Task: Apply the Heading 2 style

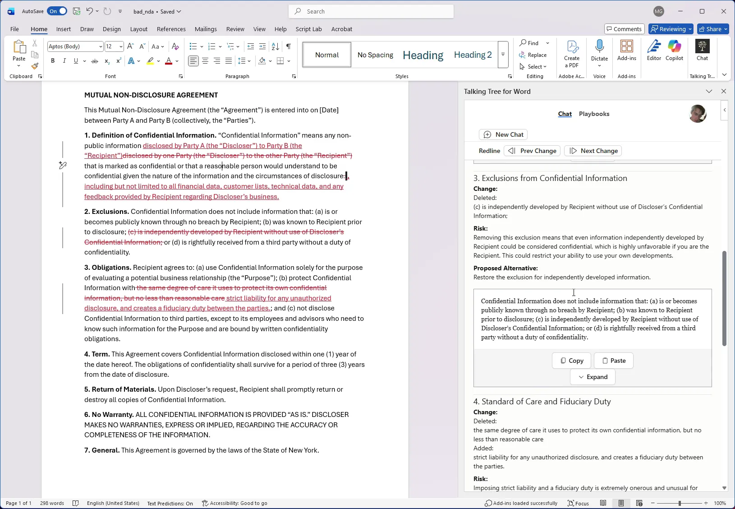Action: (473, 55)
